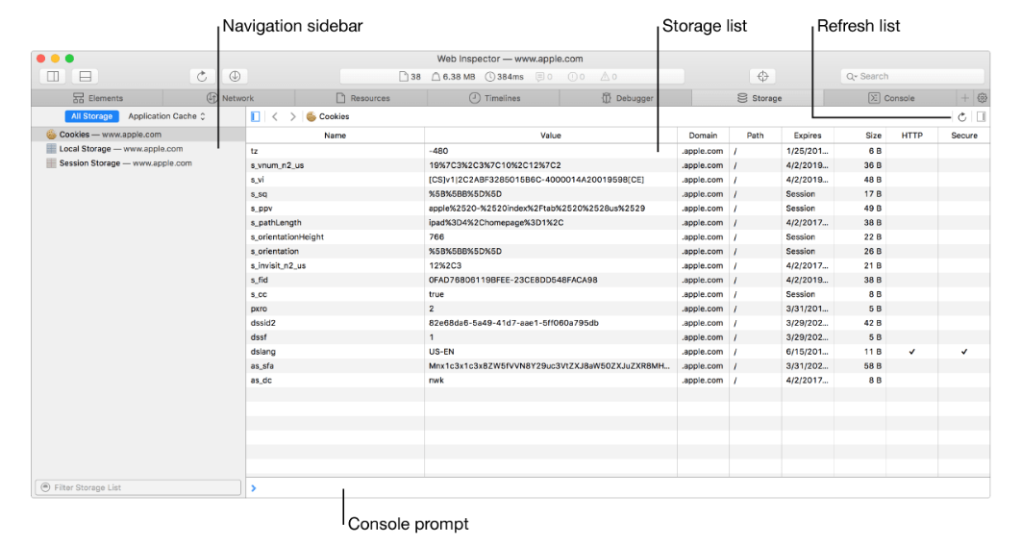The width and height of the screenshot is (1021, 545).
Task: Click the download web archive button
Action: click(x=236, y=76)
